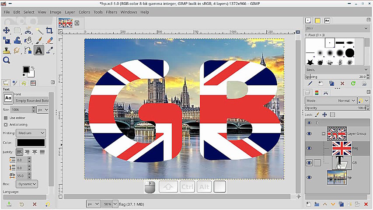Select filled text justification
The image size is (373, 210).
pos(42,152)
